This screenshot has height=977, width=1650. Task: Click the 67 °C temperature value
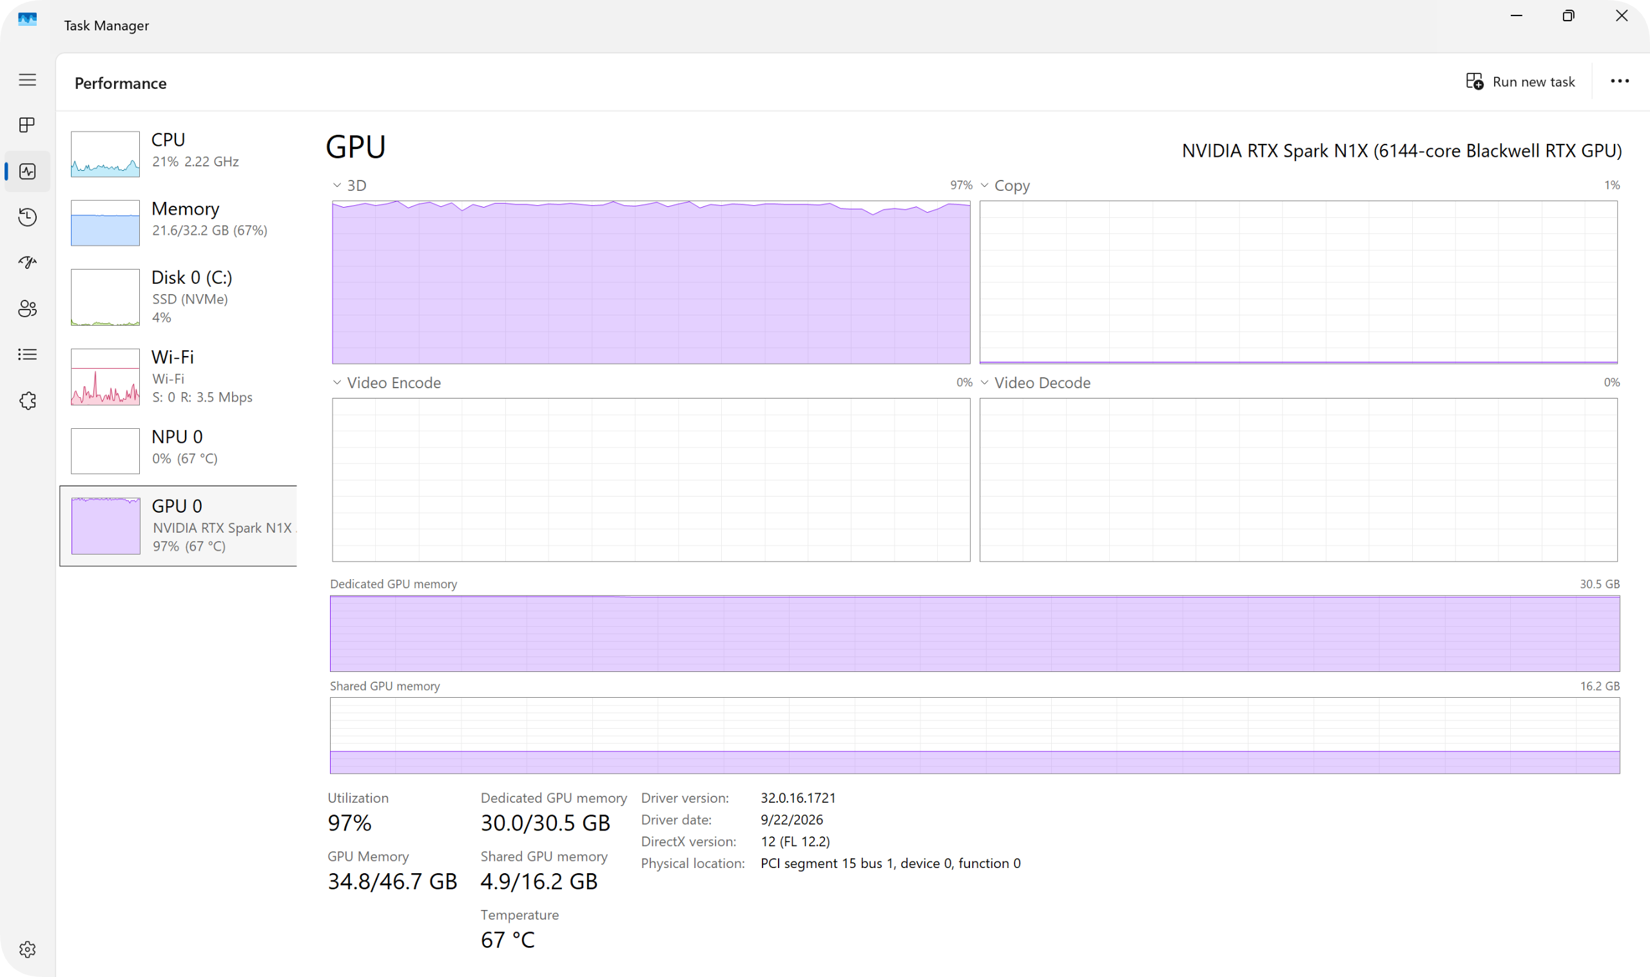tap(507, 940)
